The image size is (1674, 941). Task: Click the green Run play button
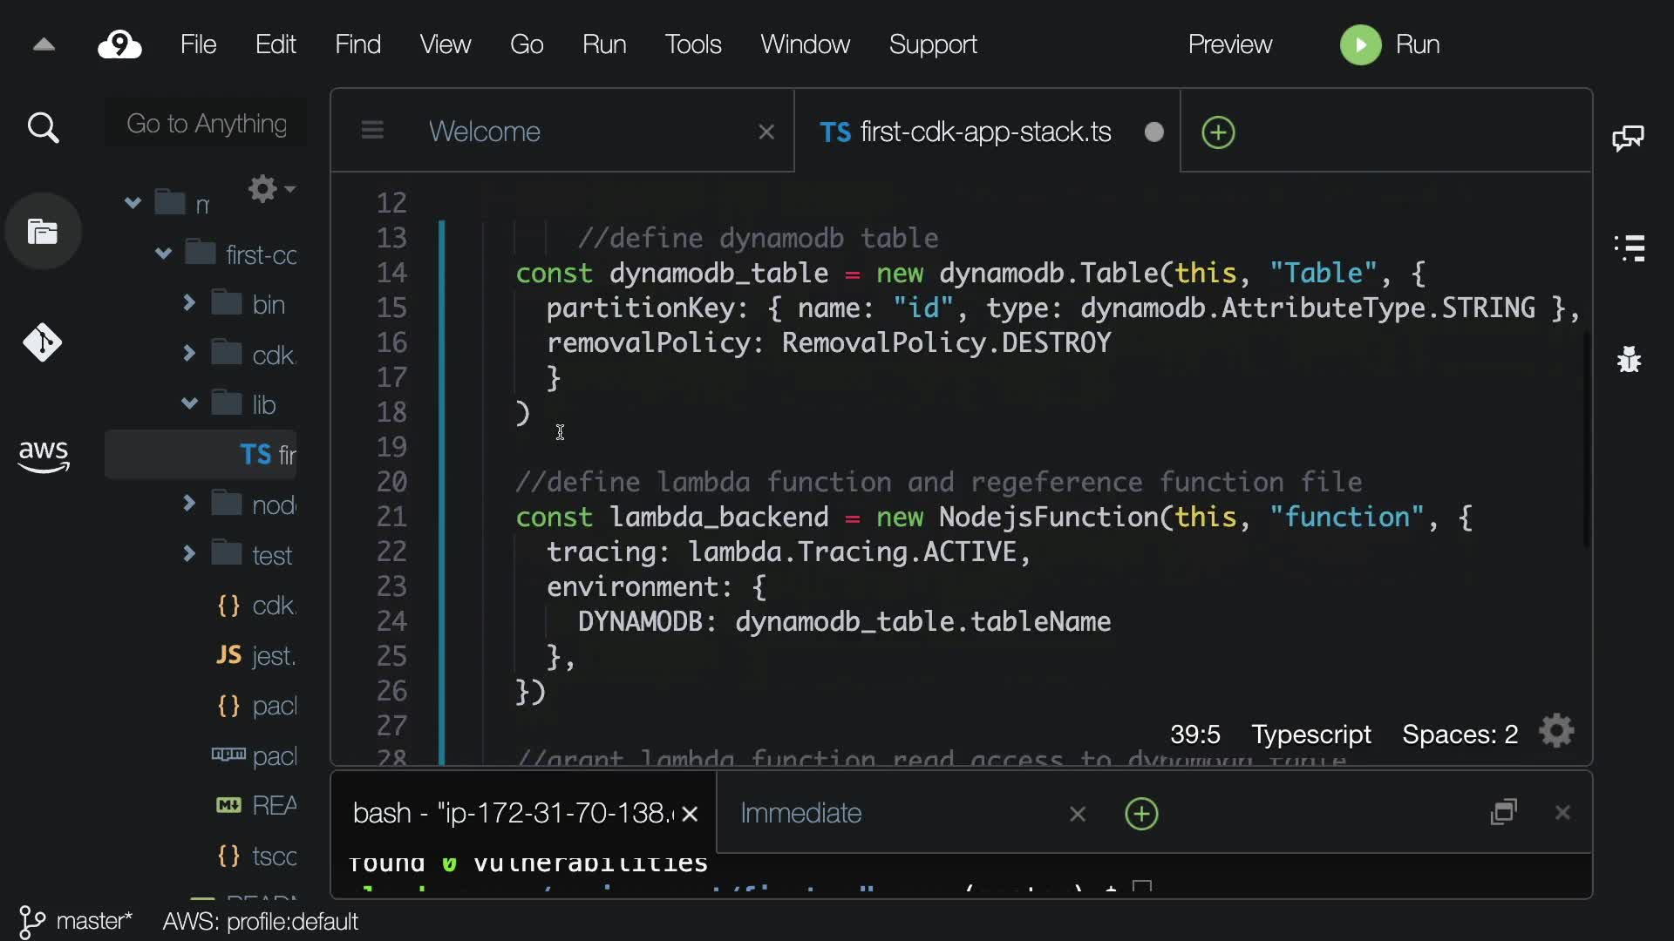pyautogui.click(x=1360, y=44)
